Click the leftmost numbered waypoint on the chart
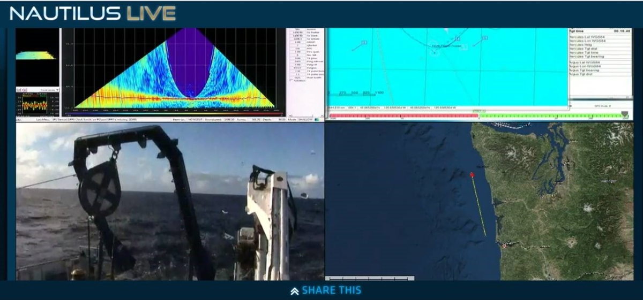The width and height of the screenshot is (643, 300). pos(364,43)
